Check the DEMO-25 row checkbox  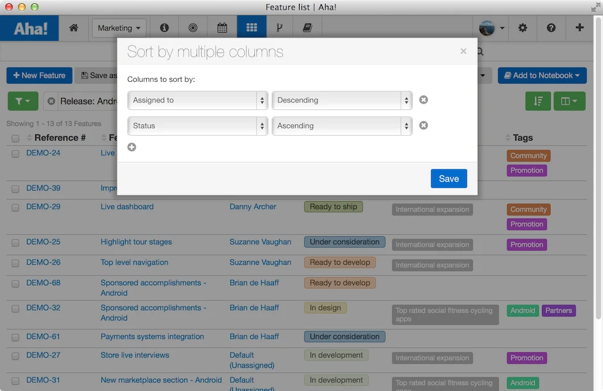click(15, 243)
